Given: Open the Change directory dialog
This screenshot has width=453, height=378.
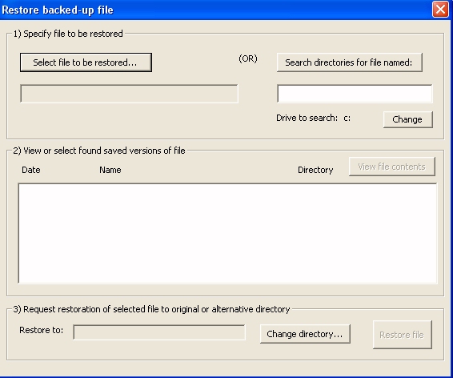Looking at the screenshot, I should [305, 334].
